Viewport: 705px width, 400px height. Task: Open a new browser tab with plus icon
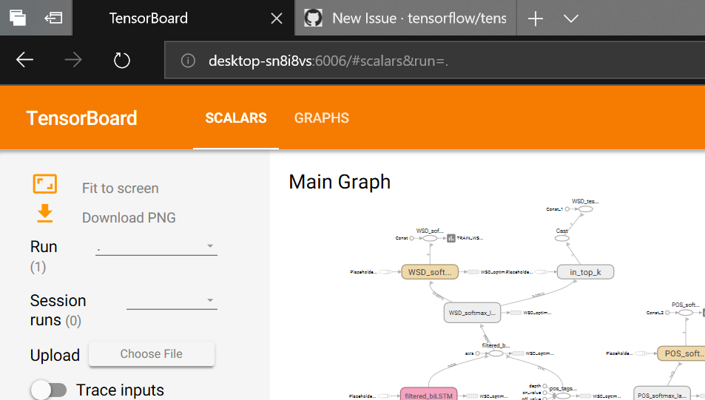click(x=535, y=18)
